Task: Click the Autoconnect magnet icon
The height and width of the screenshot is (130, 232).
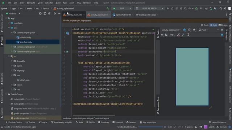Action: (x=166, y=35)
